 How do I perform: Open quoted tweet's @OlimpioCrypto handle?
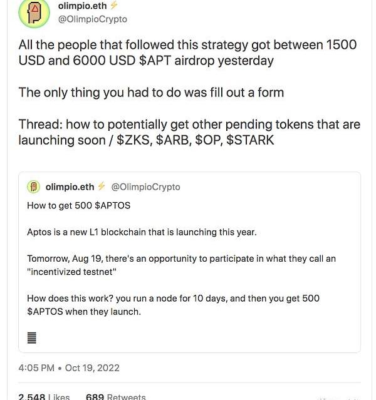pyautogui.click(x=145, y=187)
